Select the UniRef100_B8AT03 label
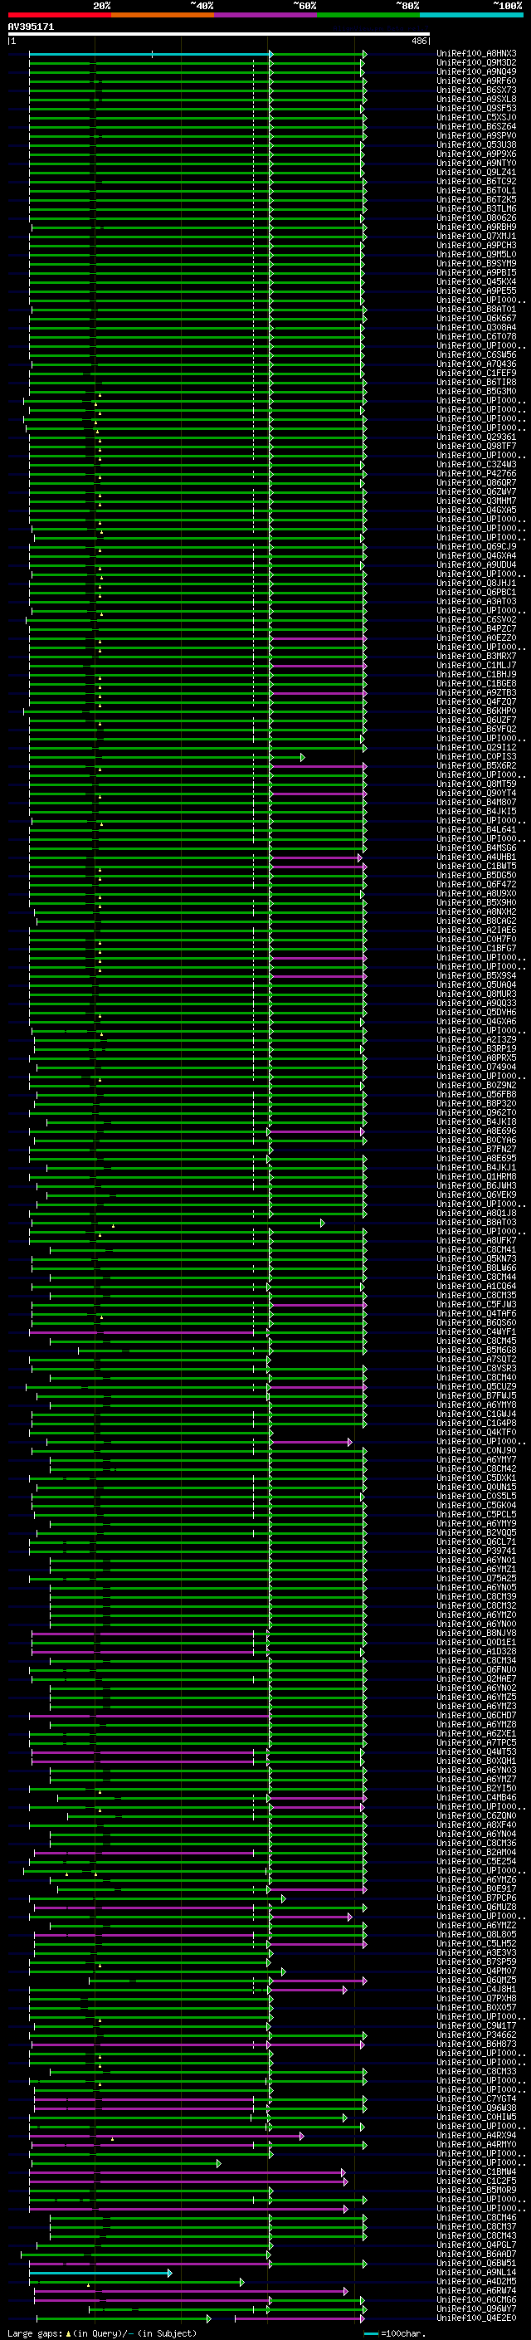The height and width of the screenshot is (2340, 531). point(476,1222)
